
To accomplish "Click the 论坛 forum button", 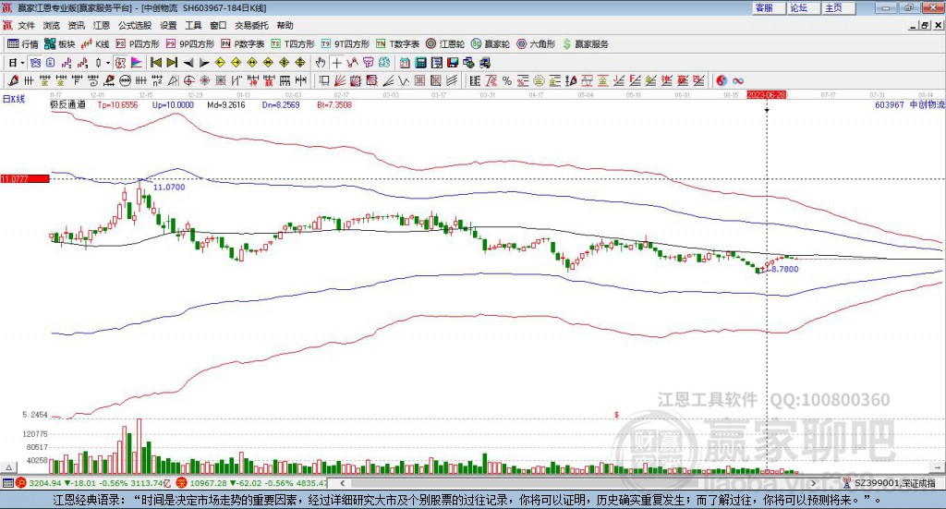I will tap(804, 7).
